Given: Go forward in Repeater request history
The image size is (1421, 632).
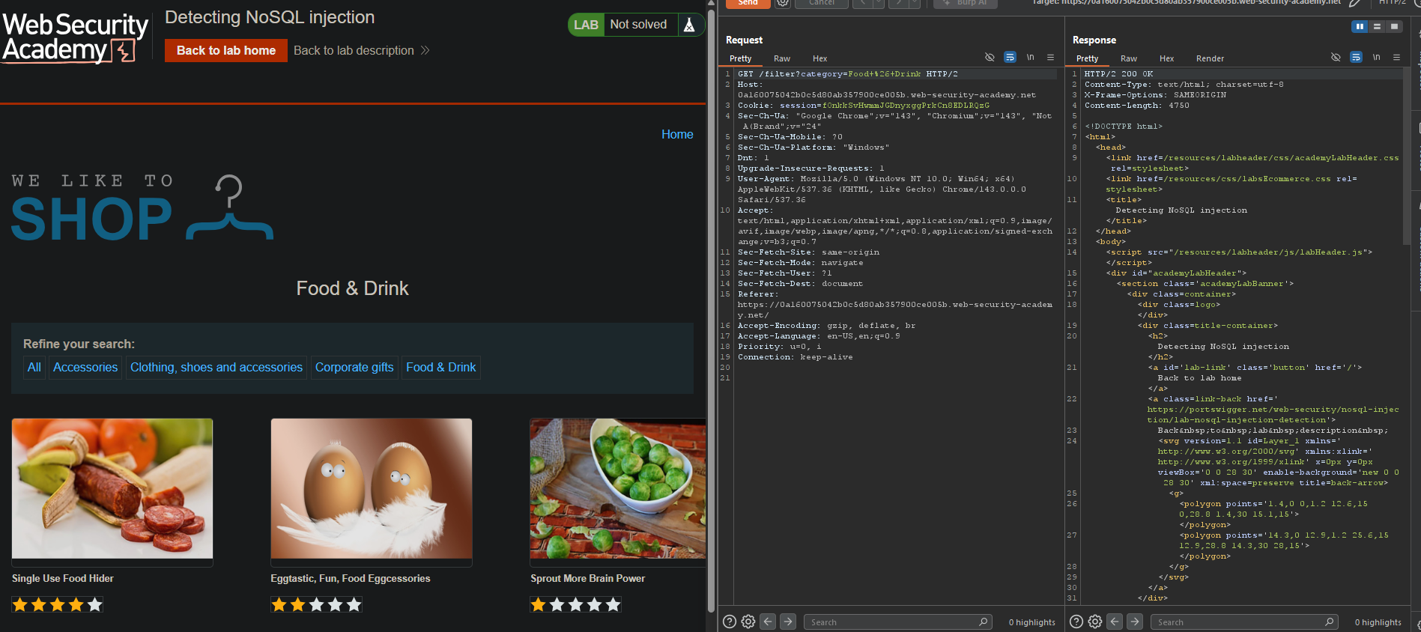Looking at the screenshot, I should [899, 3].
